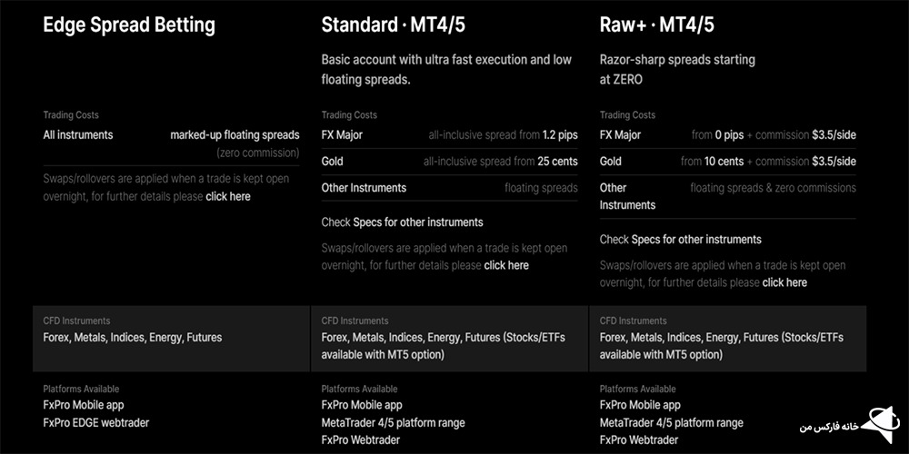The height and width of the screenshot is (454, 909).
Task: Select the Edge Spread Betting heading
Action: pos(129,25)
